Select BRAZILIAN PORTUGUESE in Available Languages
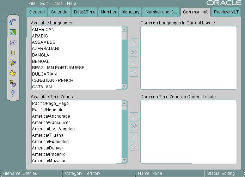The width and height of the screenshot is (245, 177). pos(58,68)
